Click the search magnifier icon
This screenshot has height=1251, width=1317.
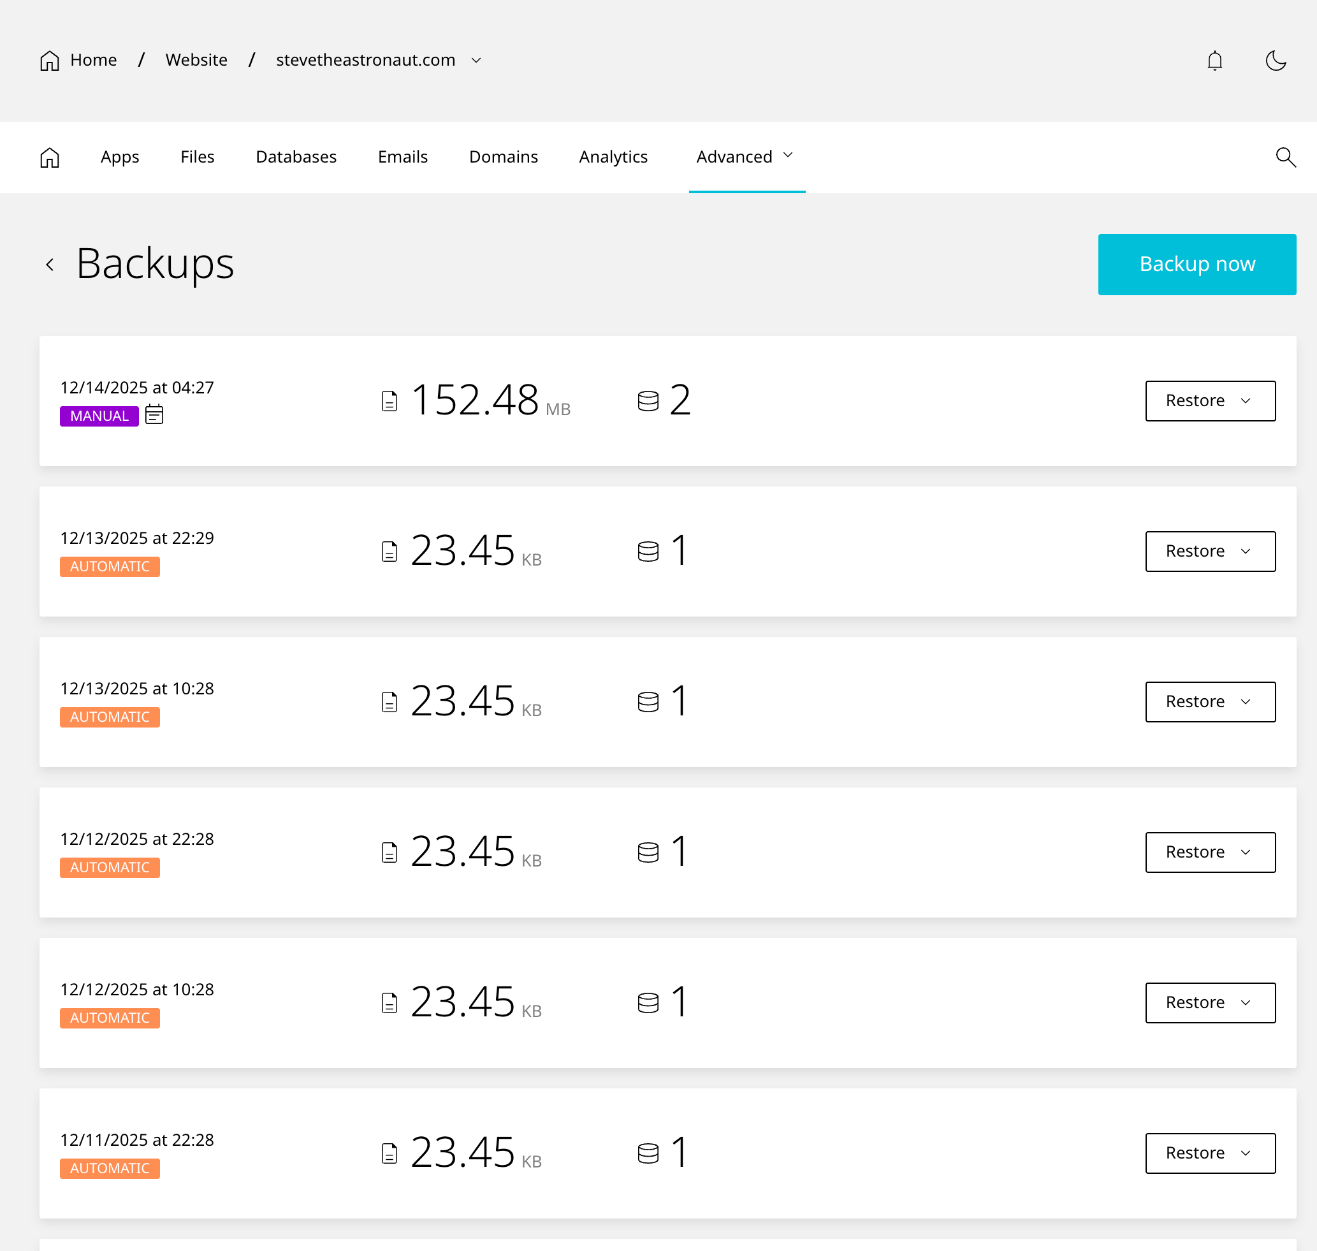(1285, 157)
